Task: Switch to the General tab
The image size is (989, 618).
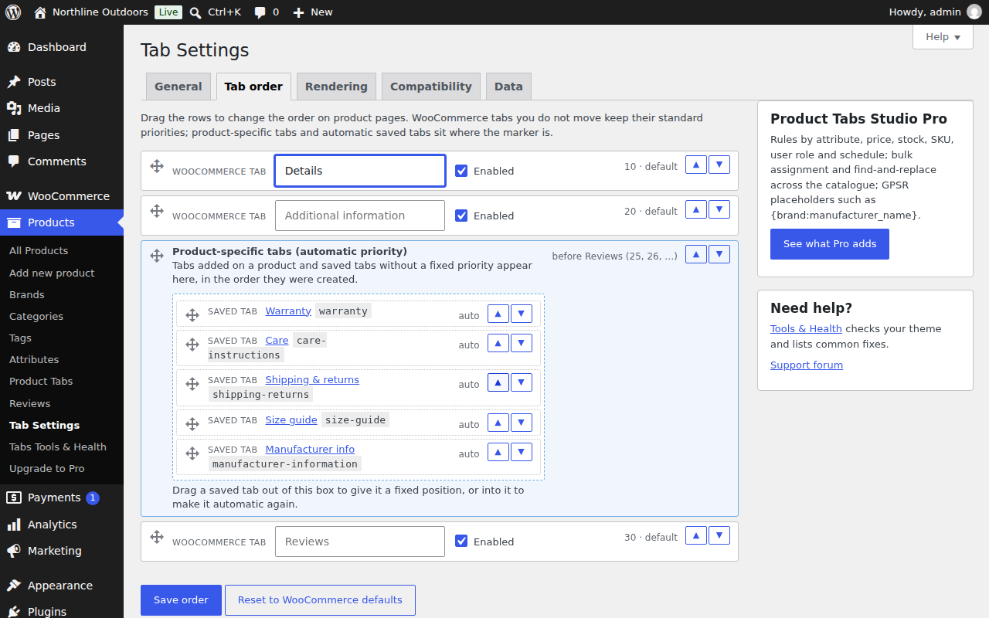Action: (x=178, y=87)
